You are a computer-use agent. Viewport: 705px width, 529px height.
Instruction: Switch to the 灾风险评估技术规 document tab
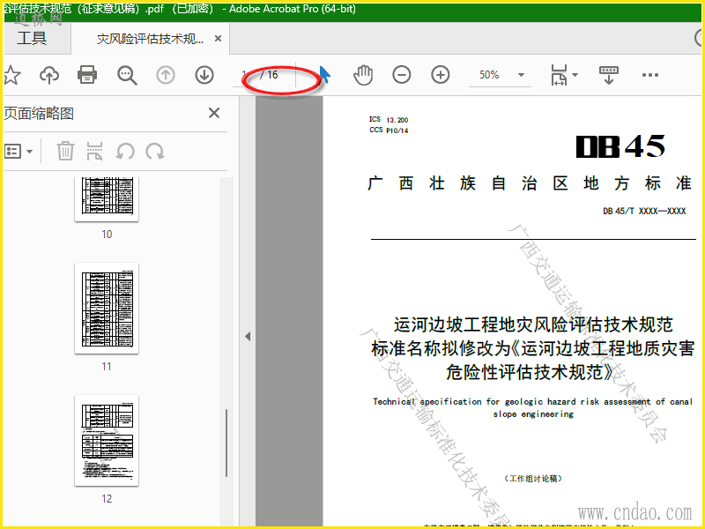pyautogui.click(x=150, y=39)
